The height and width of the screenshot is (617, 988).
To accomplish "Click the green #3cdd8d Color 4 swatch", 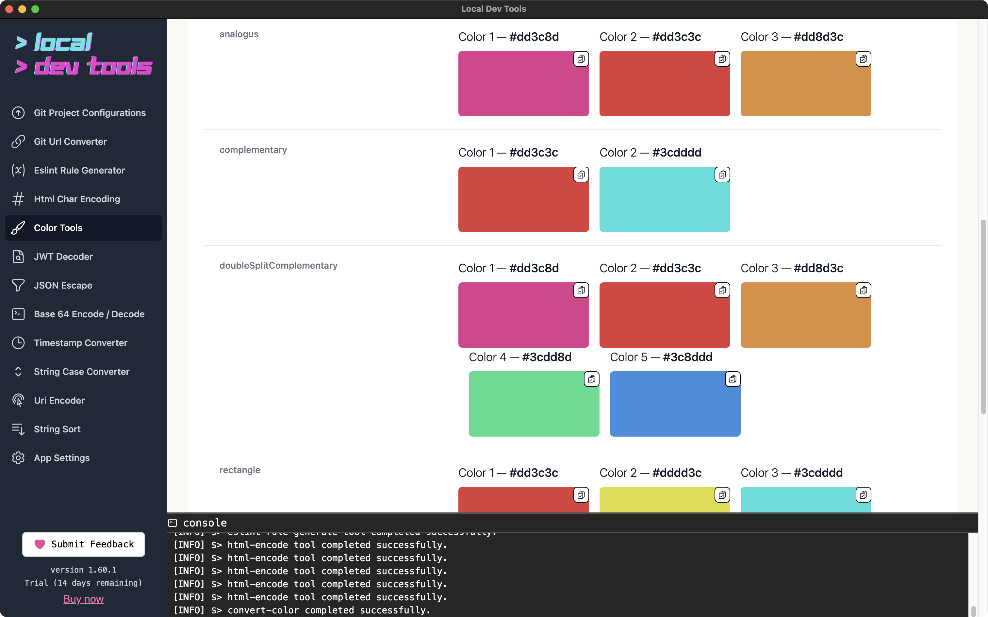I will (534, 404).
